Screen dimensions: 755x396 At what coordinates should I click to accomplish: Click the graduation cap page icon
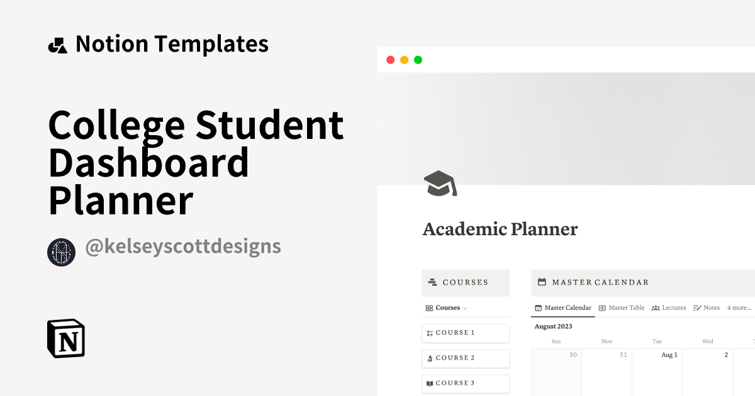[439, 184]
